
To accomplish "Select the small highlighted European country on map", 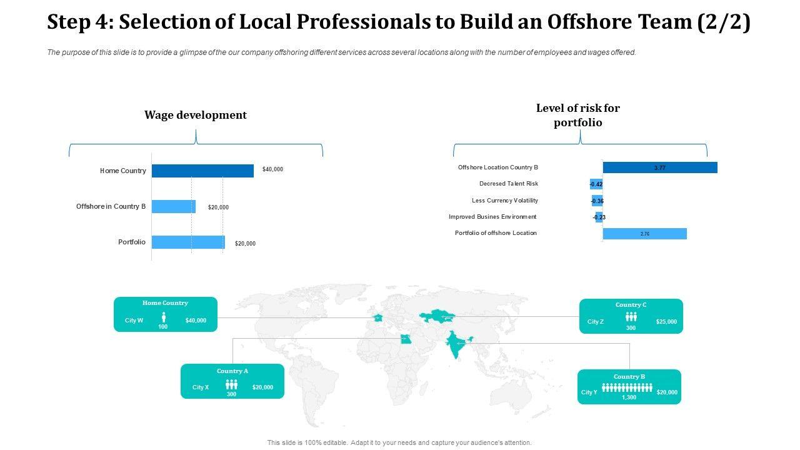I will 377,318.
